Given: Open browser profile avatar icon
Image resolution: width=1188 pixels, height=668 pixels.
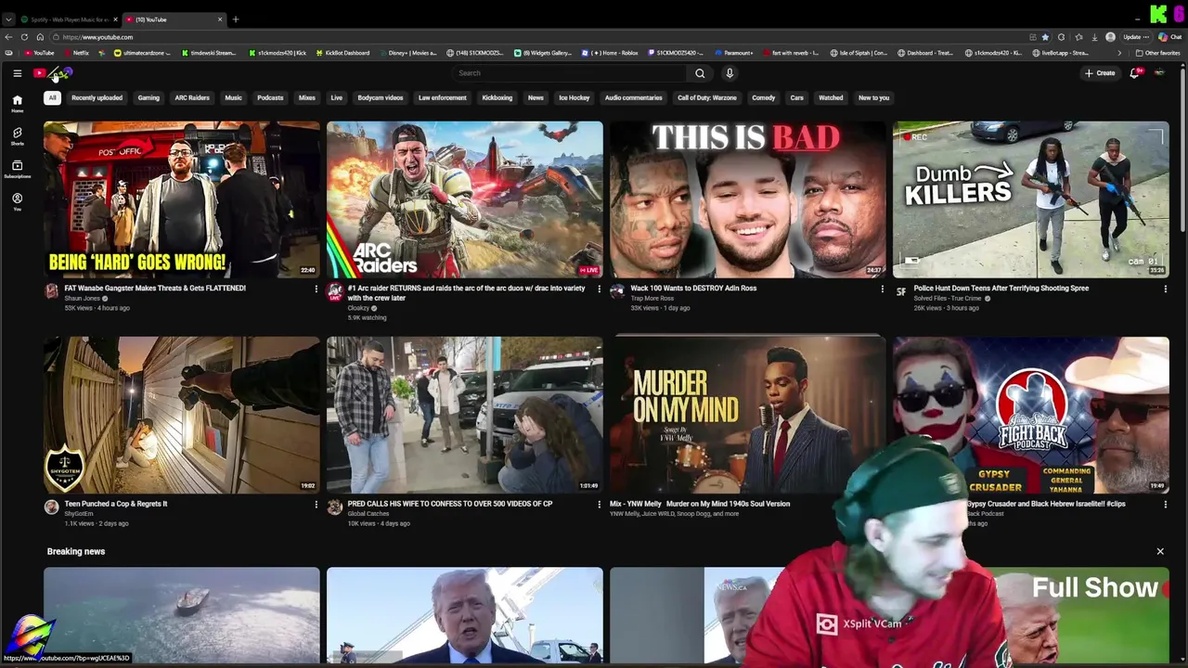Looking at the screenshot, I should (x=1110, y=37).
